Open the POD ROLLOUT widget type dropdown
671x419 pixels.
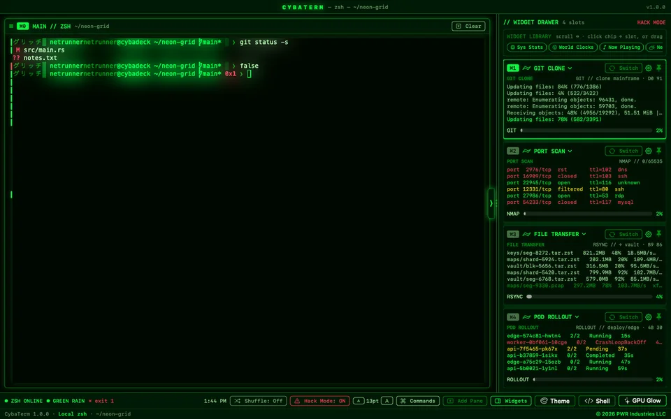tap(556, 317)
